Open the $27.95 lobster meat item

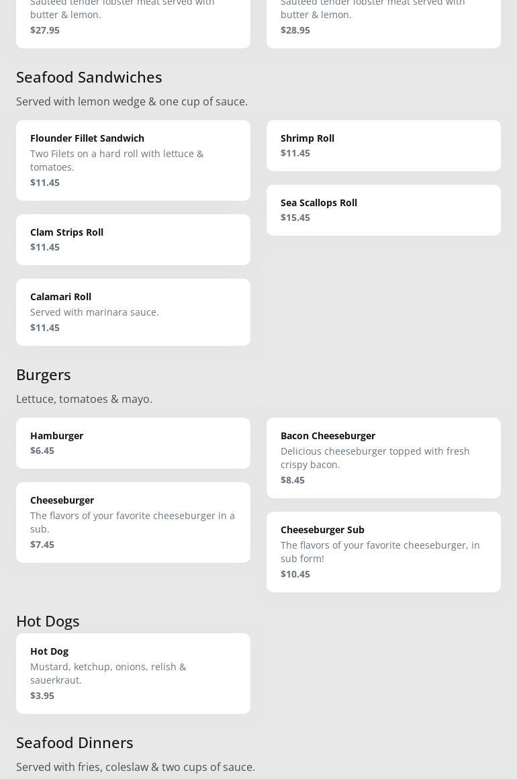click(x=133, y=20)
